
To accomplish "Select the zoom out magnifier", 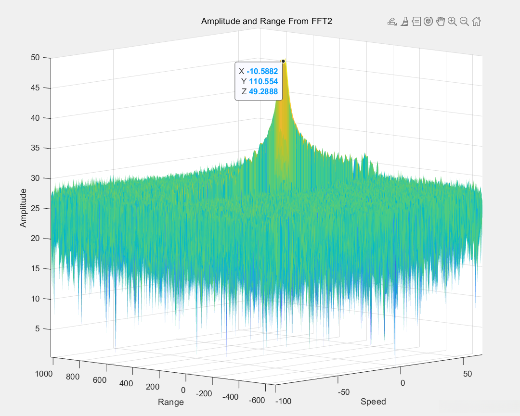I will 464,22.
